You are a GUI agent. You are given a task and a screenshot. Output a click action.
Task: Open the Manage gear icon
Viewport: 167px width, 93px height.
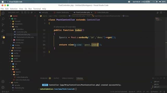click(3, 87)
